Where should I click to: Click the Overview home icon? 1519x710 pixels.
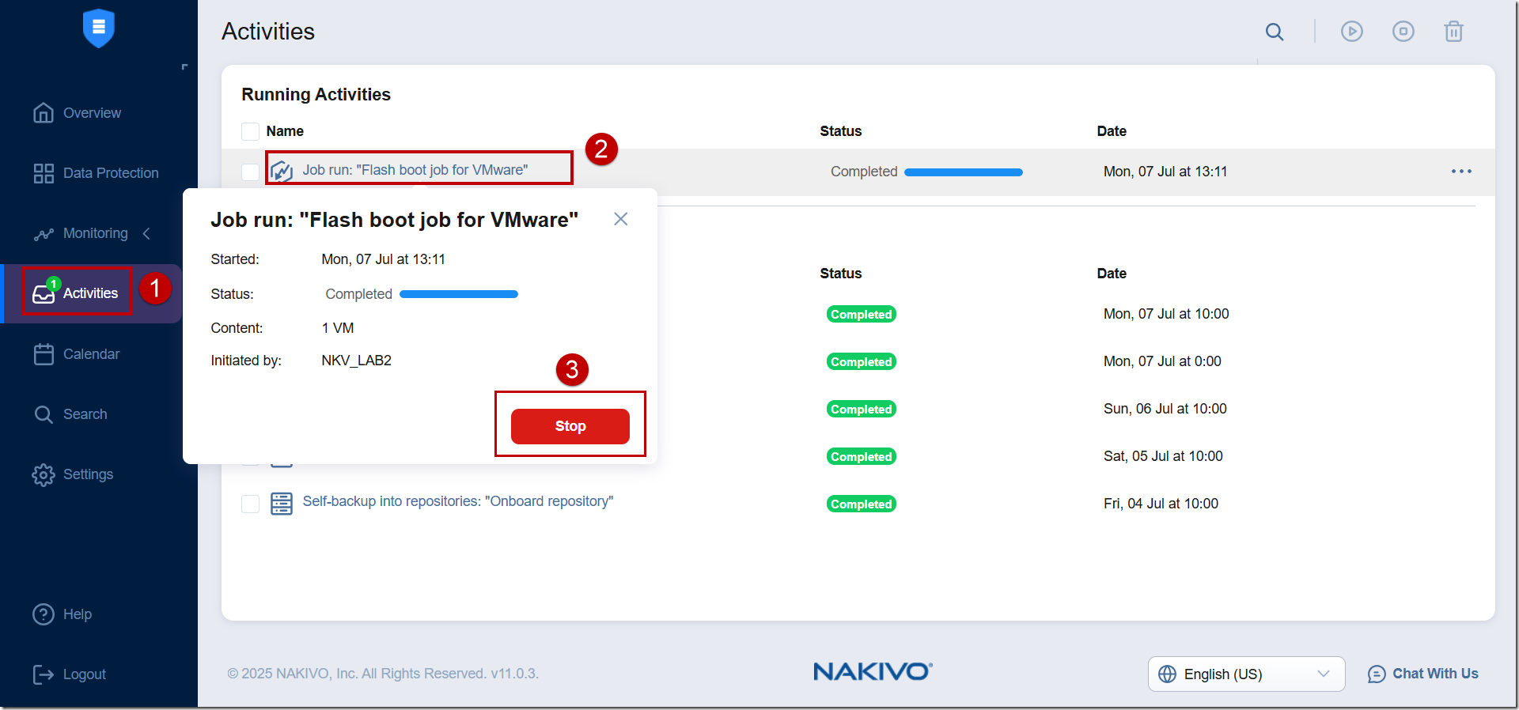[44, 113]
